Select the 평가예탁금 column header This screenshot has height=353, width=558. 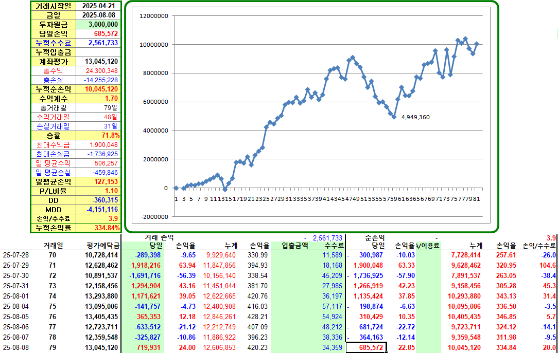click(x=102, y=246)
